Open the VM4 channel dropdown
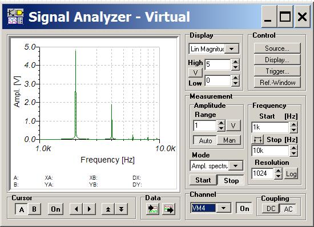 [x=223, y=208]
